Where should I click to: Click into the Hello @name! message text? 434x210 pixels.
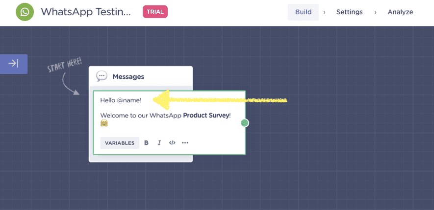click(x=121, y=100)
